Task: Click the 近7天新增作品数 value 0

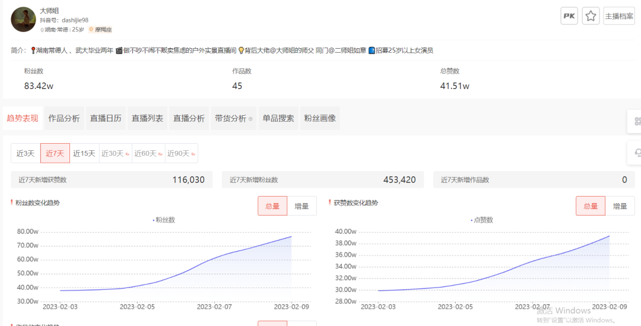Action: [x=624, y=179]
